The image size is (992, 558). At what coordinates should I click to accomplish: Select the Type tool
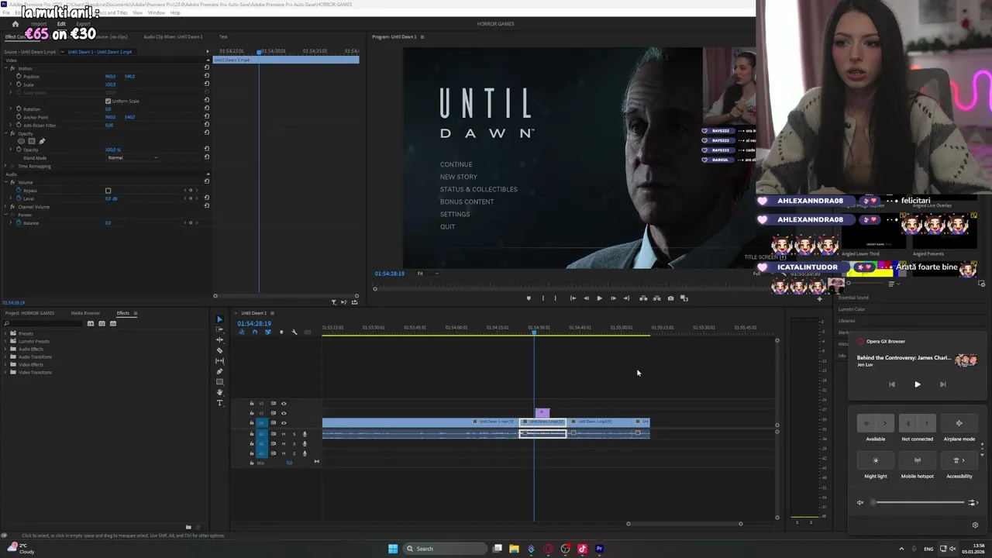pos(219,403)
